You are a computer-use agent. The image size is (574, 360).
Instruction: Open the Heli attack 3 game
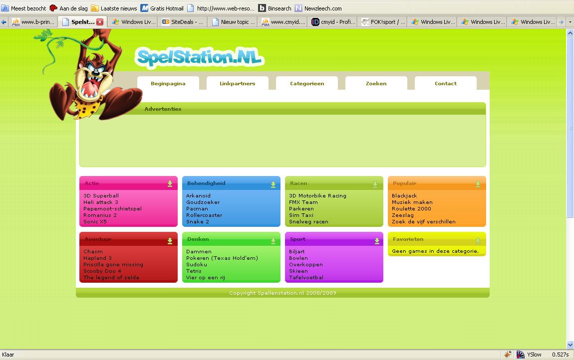click(101, 202)
